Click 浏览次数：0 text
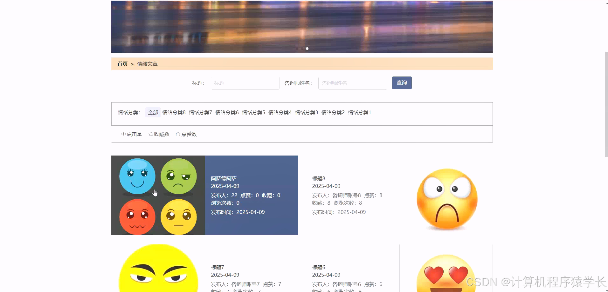Viewport: 608px width, 292px height. [x=225, y=203]
